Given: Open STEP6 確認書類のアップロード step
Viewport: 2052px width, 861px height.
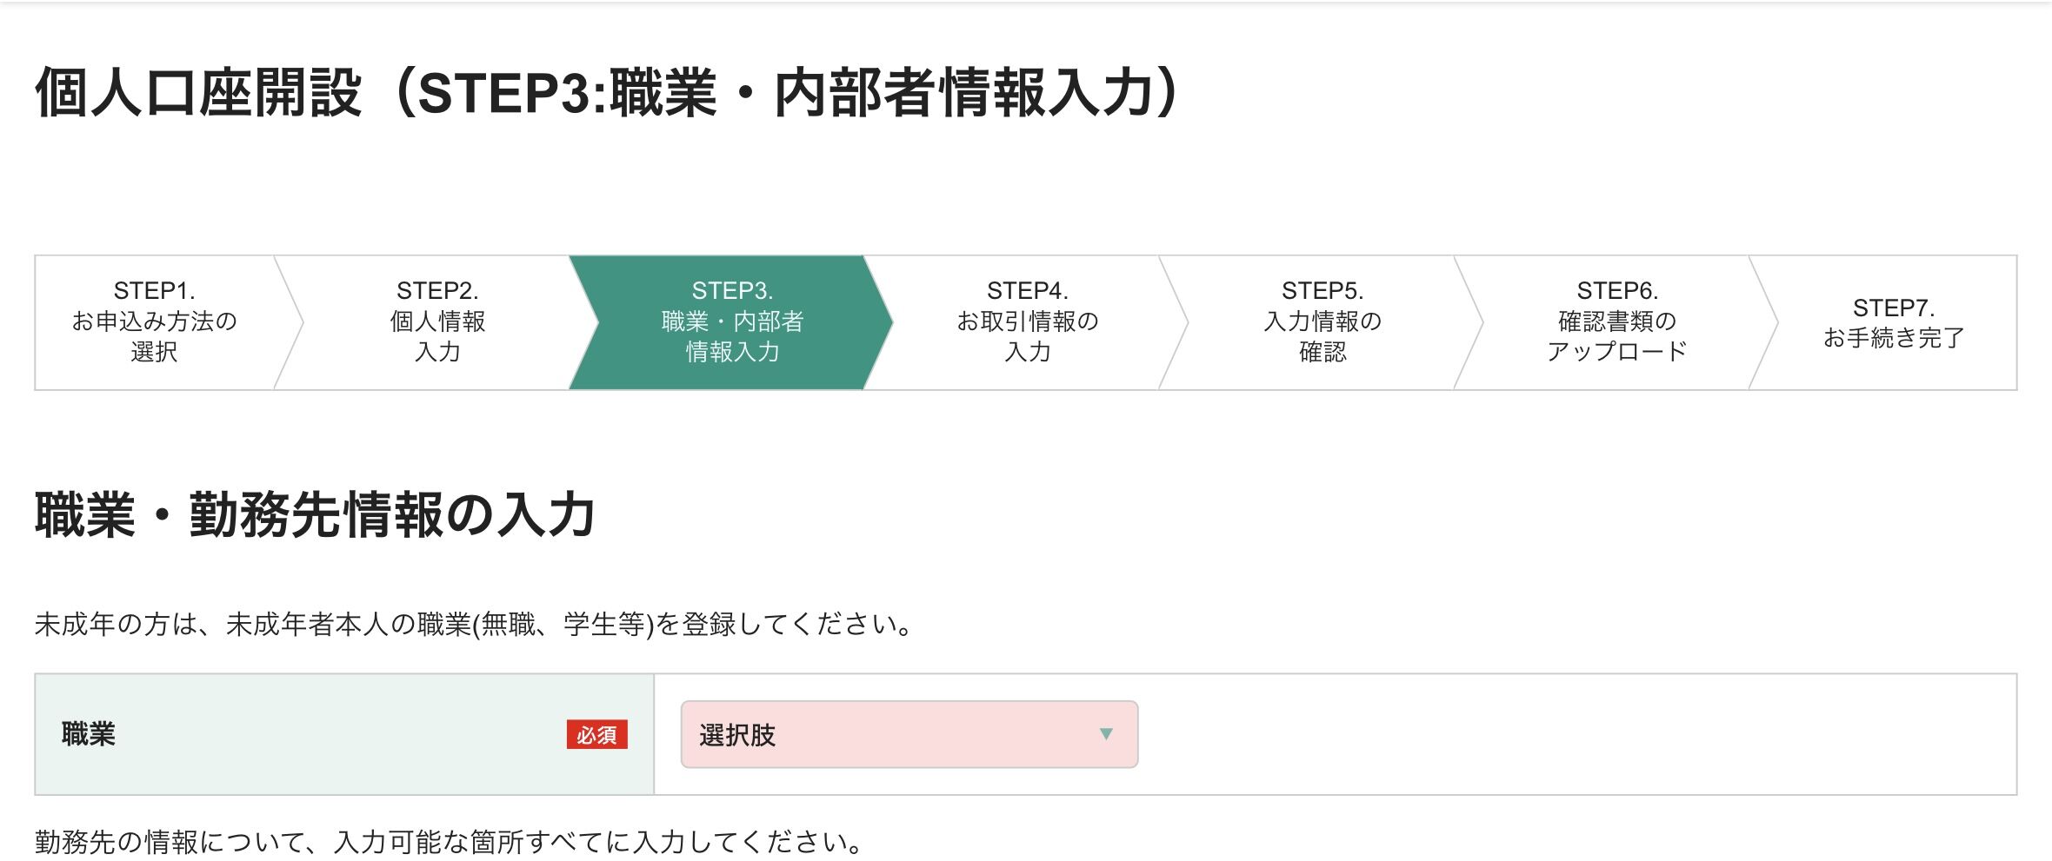Looking at the screenshot, I should [1616, 321].
